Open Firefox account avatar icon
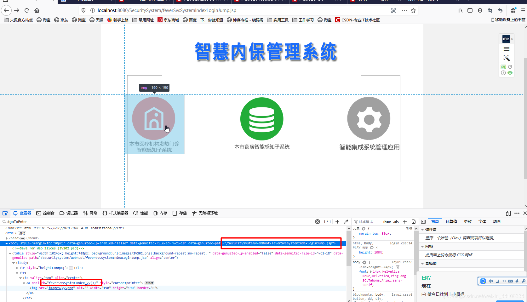The height and width of the screenshot is (302, 527). 480,10
